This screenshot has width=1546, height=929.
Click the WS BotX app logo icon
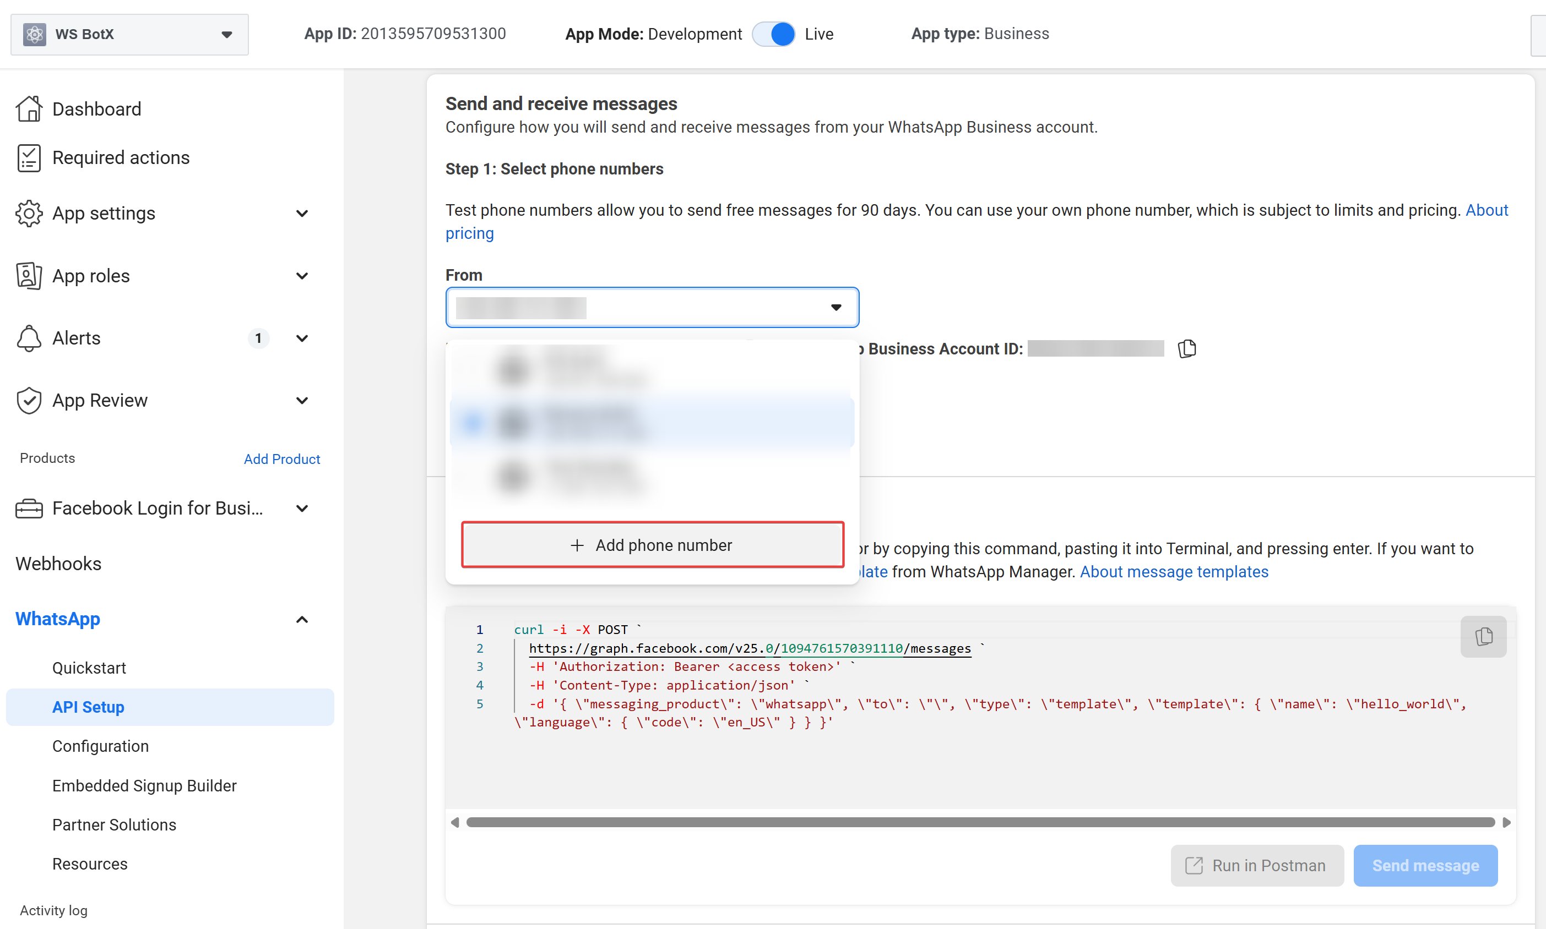pos(35,35)
